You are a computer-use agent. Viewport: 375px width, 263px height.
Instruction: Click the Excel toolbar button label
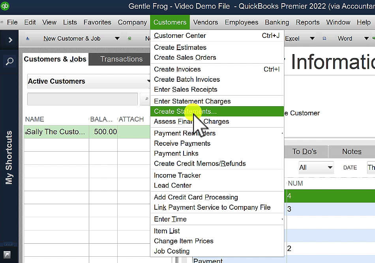(x=292, y=39)
